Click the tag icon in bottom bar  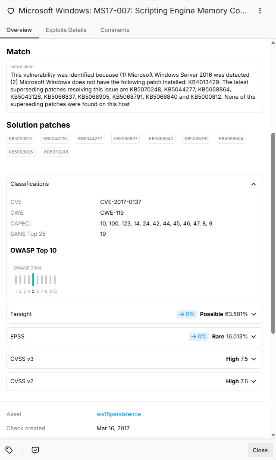(9, 450)
